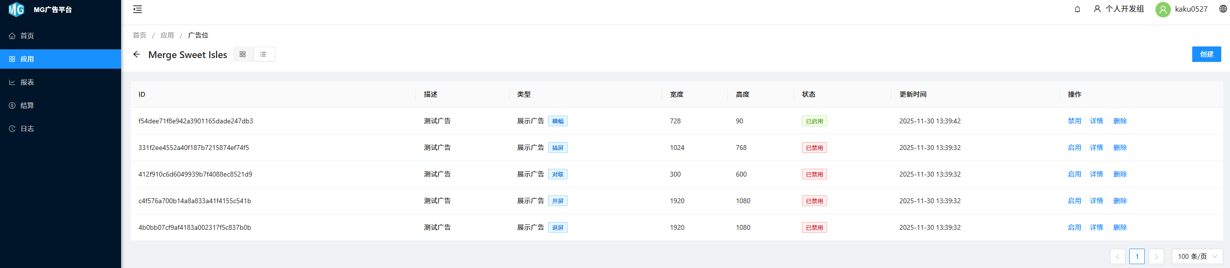Click the MG platform logo
Screen dimensions: 1230x268
coord(16,10)
